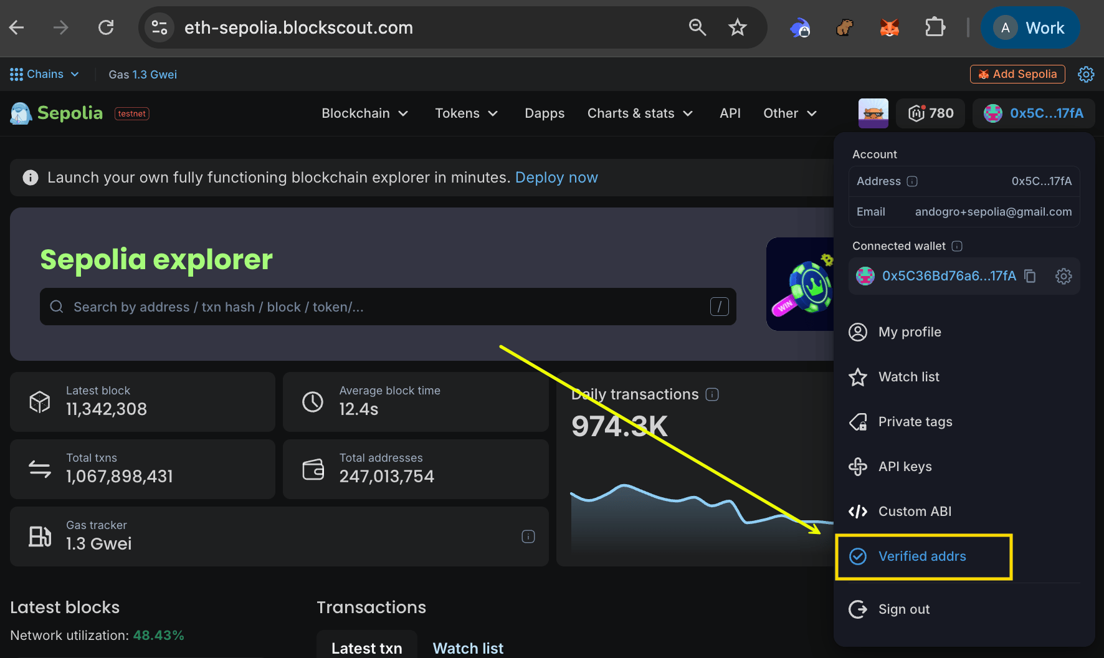Click the Deploy now link
The image size is (1104, 658).
[556, 178]
